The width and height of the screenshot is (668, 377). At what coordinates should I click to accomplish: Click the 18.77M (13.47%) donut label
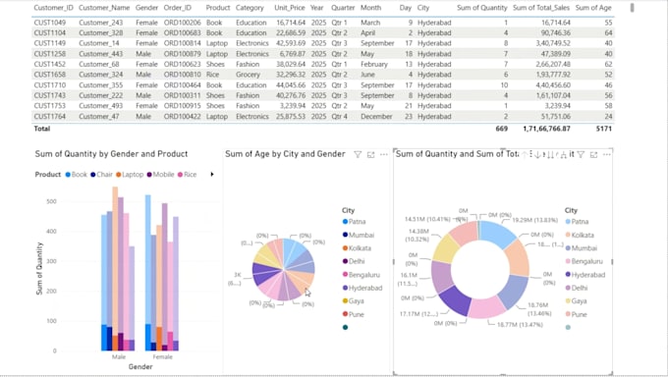click(x=520, y=325)
